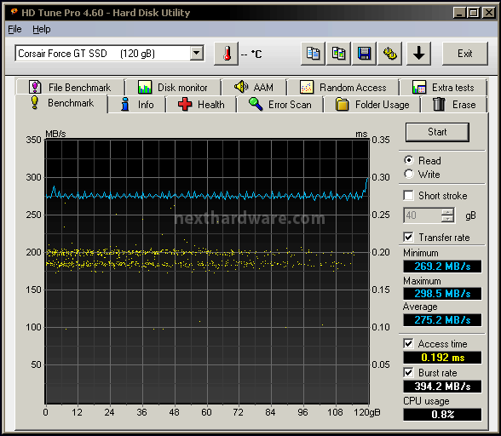Viewport: 501px width, 436px height.
Task: Click the short stroke gB input field
Action: coord(423,215)
